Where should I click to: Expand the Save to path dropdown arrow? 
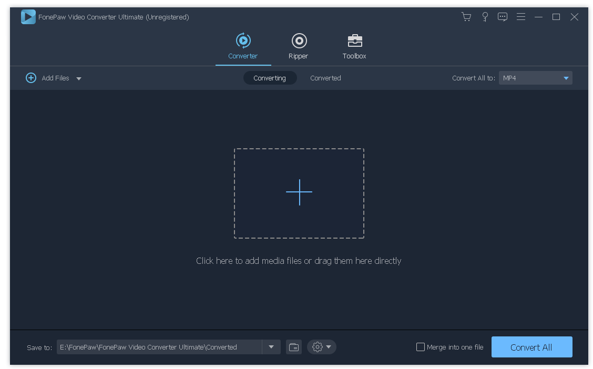point(271,347)
